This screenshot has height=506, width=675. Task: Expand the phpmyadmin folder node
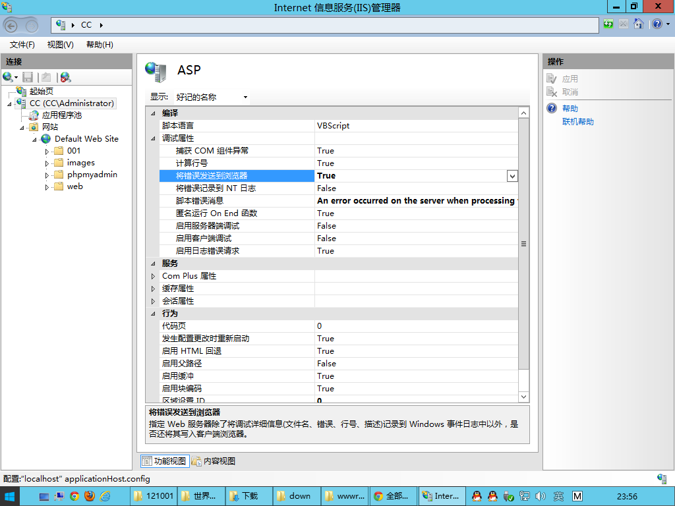(x=47, y=175)
